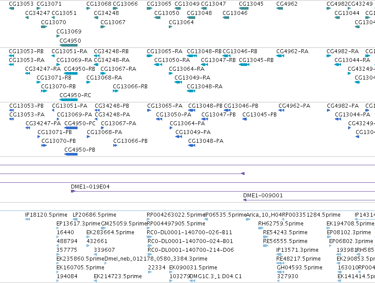Click protein label CG13066-PB
This screenshot has height=283, width=375.
click(130, 141)
